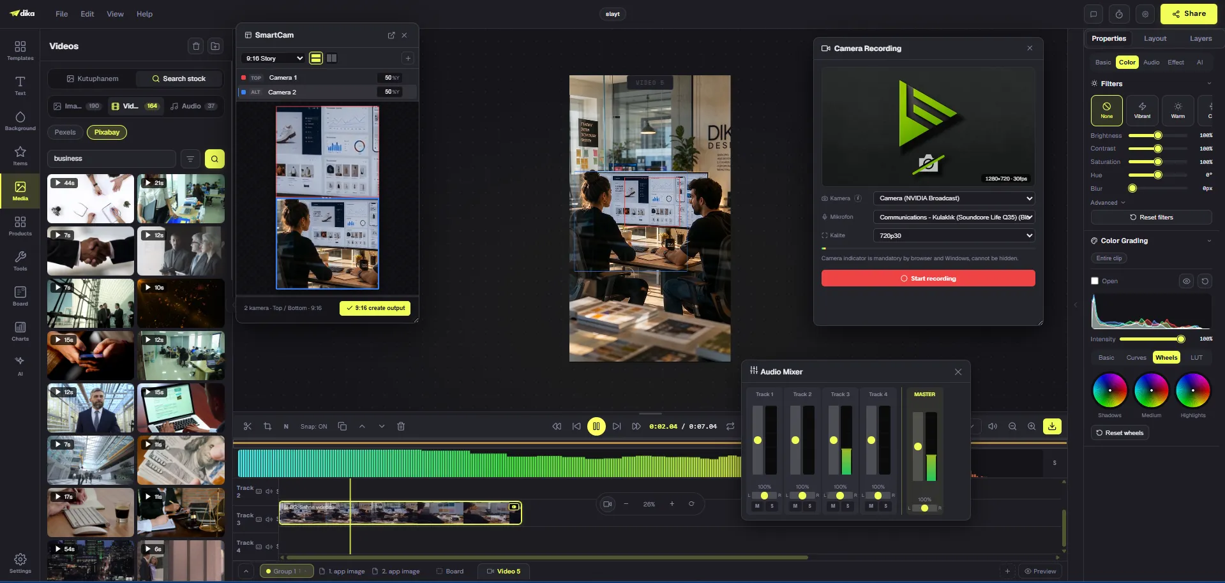Toggle loop playback icon
The height and width of the screenshot is (583, 1225).
730,426
